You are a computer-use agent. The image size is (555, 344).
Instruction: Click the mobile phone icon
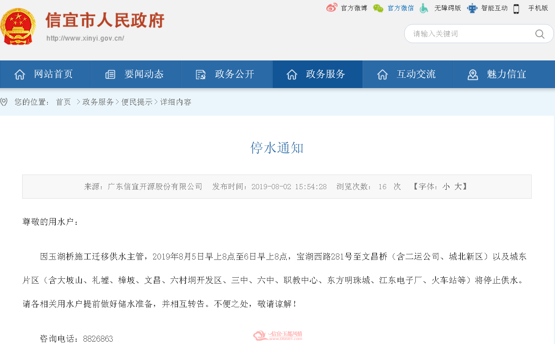click(516, 8)
